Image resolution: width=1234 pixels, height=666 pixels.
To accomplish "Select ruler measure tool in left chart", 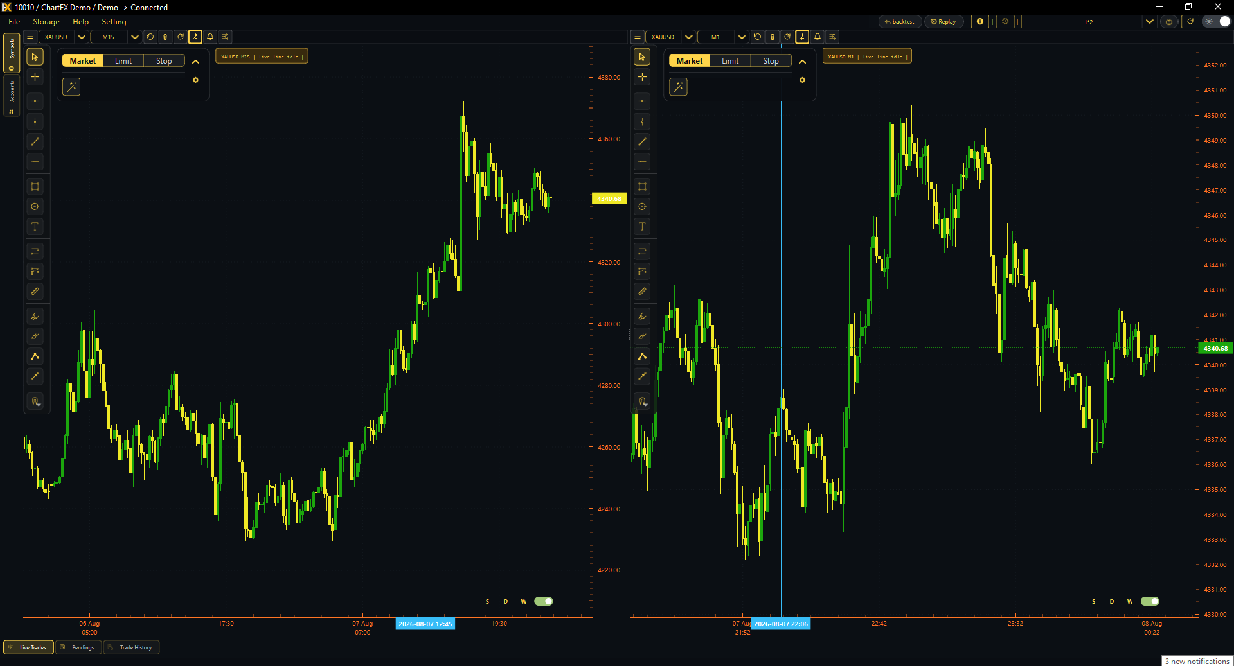I will click(35, 292).
